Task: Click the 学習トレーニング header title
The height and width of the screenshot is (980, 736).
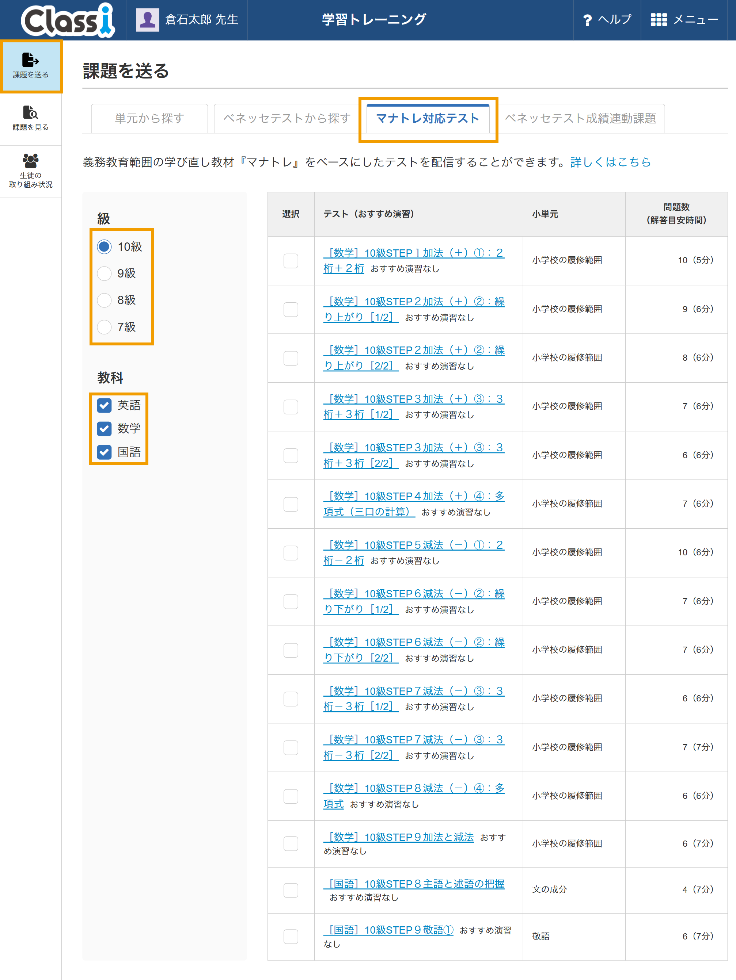Action: click(x=374, y=20)
